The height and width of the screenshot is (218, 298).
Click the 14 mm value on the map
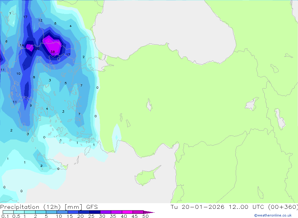[22, 45]
